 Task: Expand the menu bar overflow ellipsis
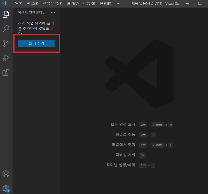pos(118,4)
